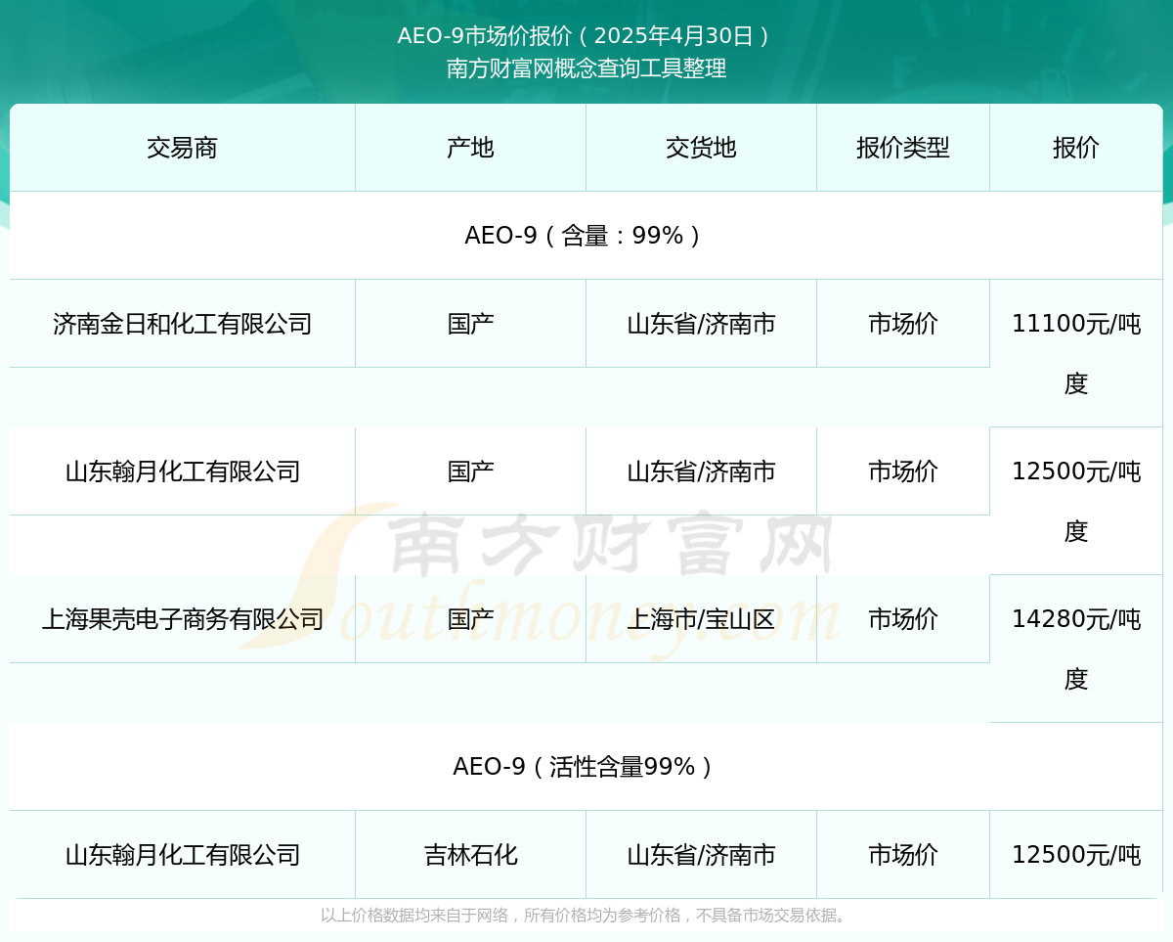Image resolution: width=1173 pixels, height=942 pixels.
Task: Click the delivery cell '上海市/宝山区'
Action: [x=701, y=619]
